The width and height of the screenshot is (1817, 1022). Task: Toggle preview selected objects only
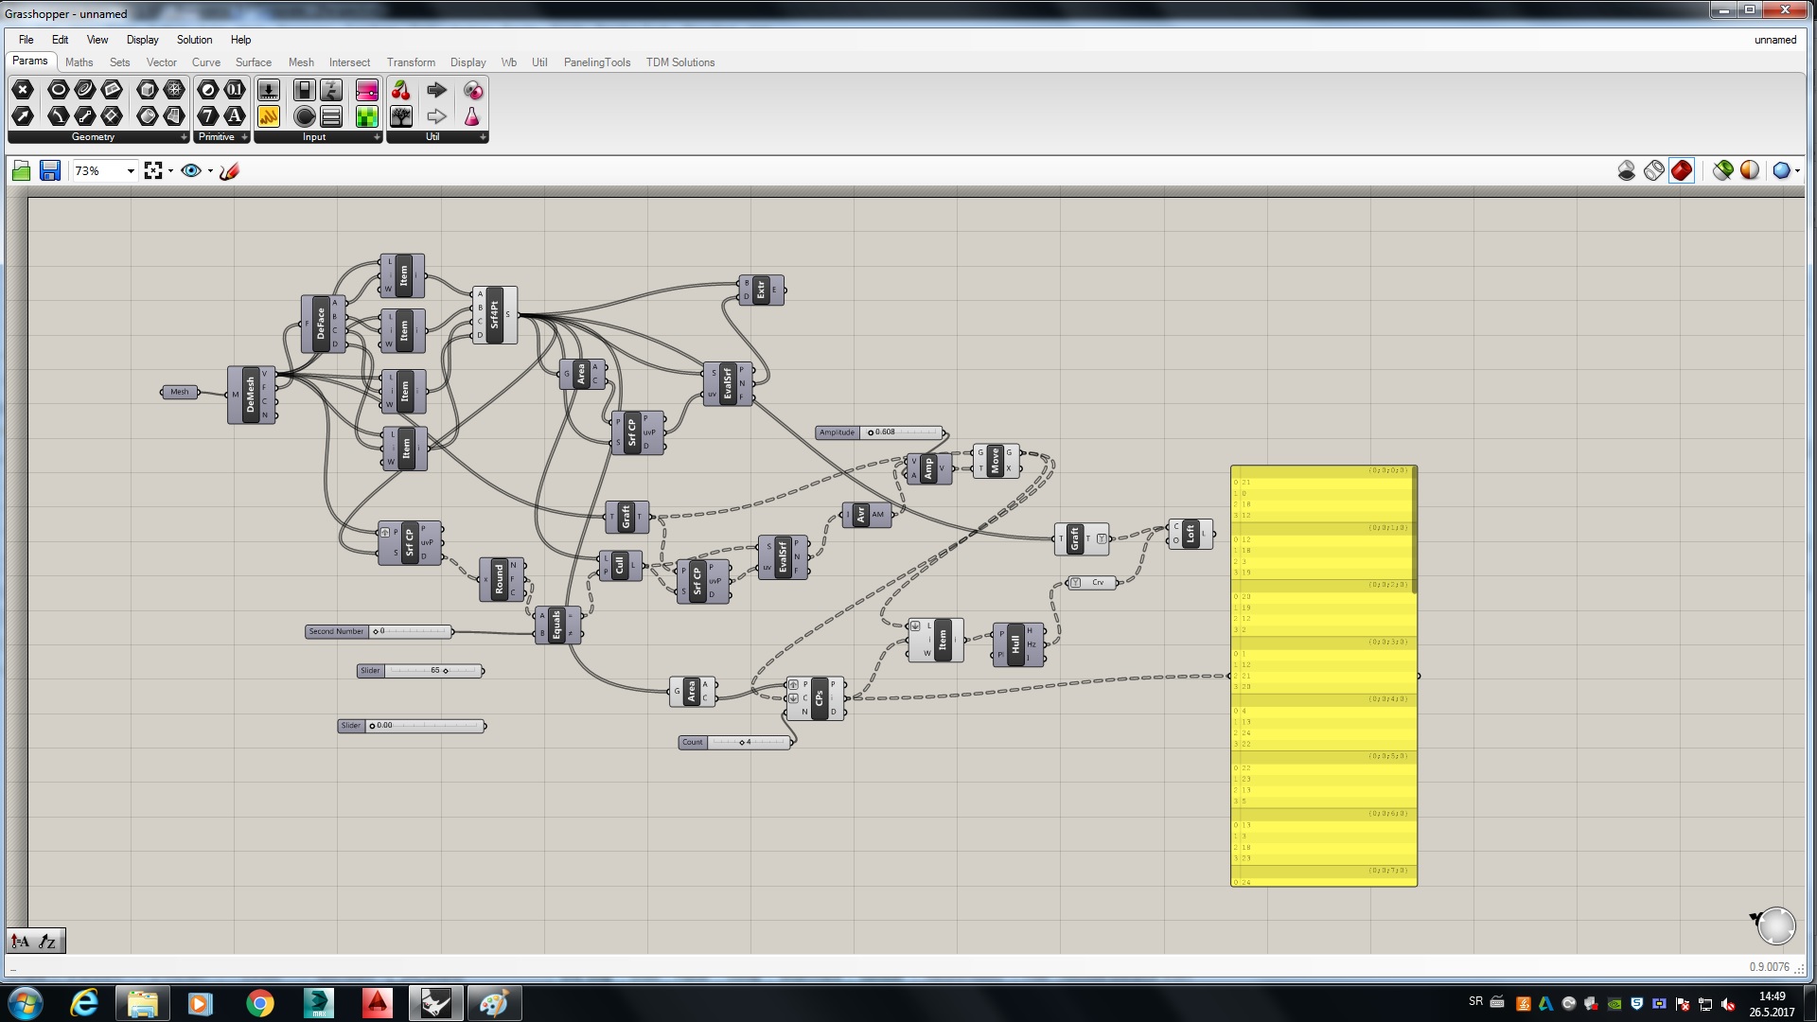click(1723, 170)
